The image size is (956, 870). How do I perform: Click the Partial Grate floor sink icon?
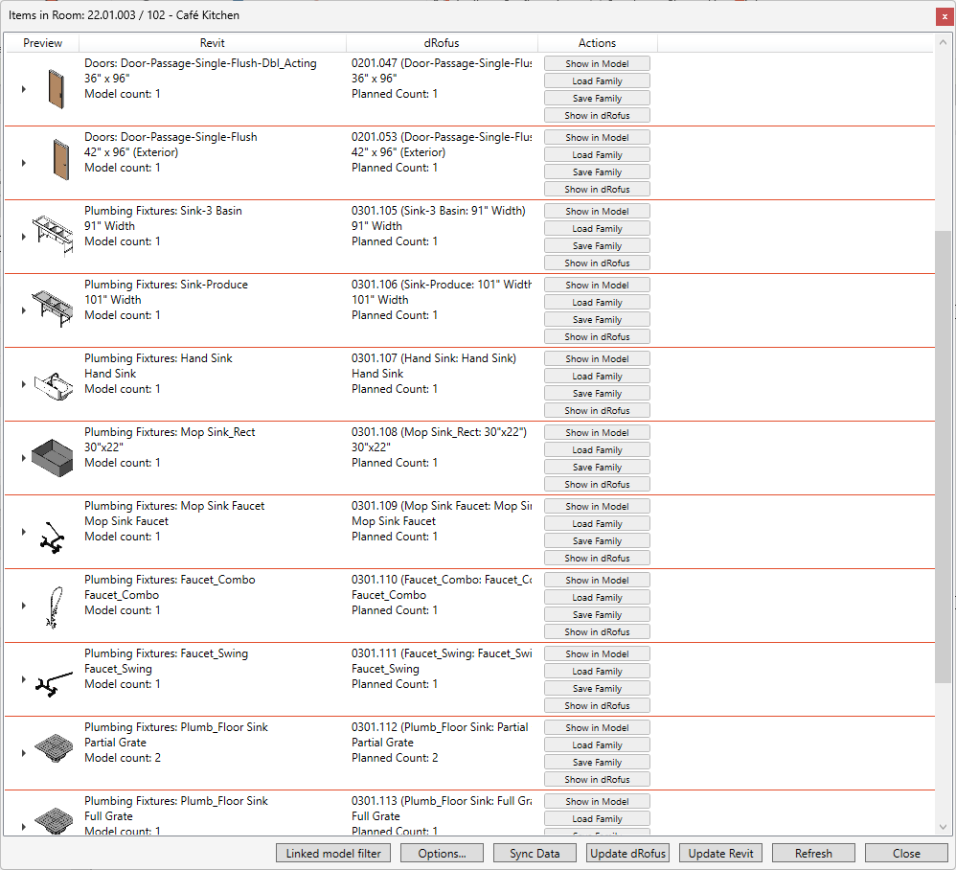point(55,752)
